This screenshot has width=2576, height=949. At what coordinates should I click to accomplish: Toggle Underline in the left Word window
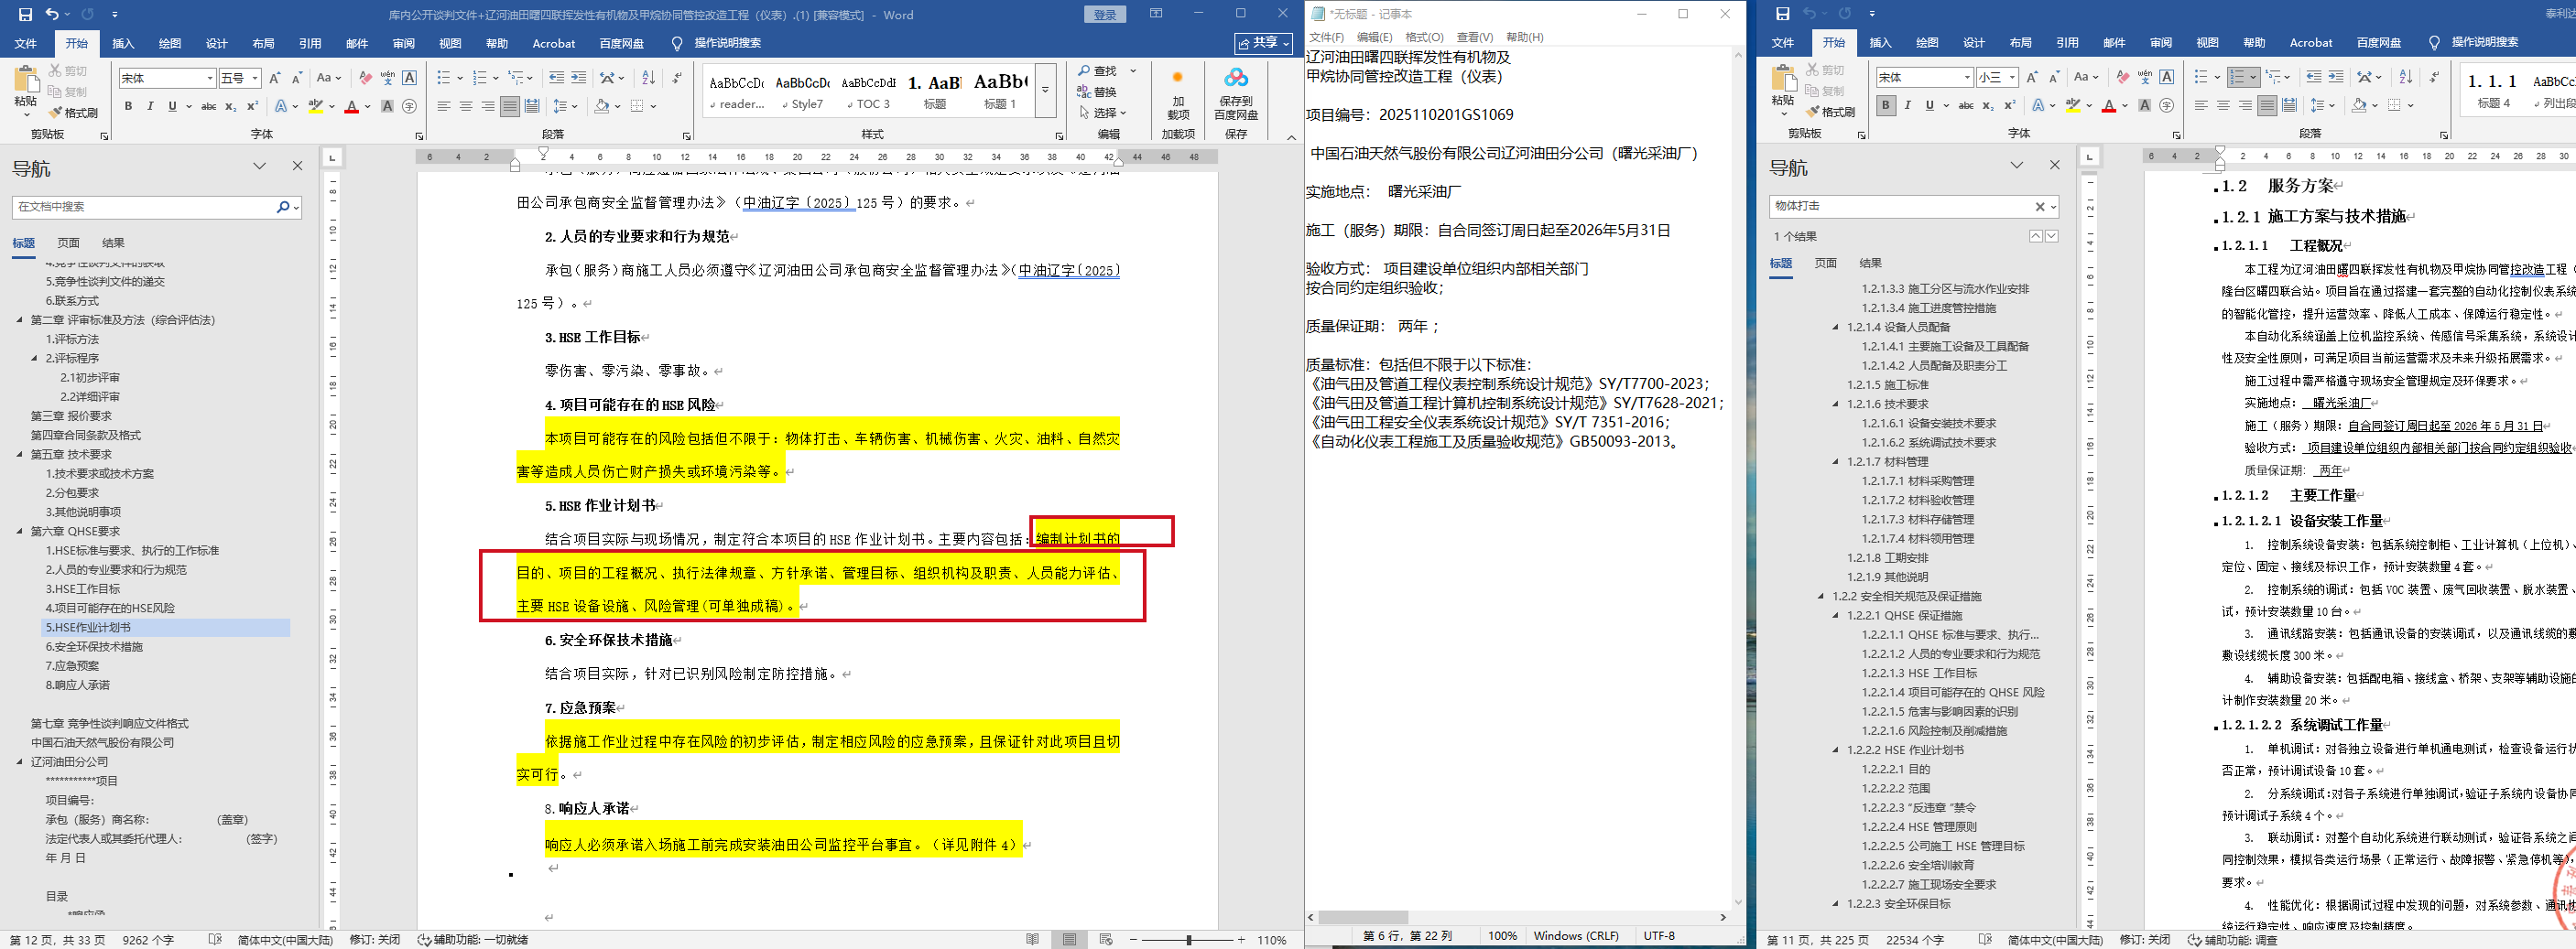(172, 107)
